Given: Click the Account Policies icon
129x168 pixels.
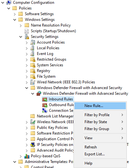Looking at the screenshot, I should point(33,42).
